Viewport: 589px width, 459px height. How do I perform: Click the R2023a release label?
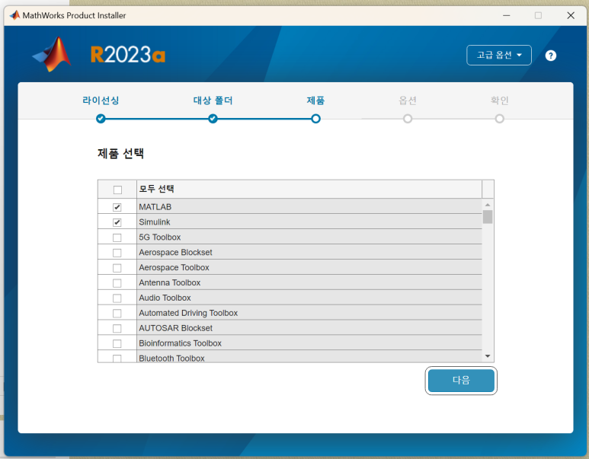128,55
